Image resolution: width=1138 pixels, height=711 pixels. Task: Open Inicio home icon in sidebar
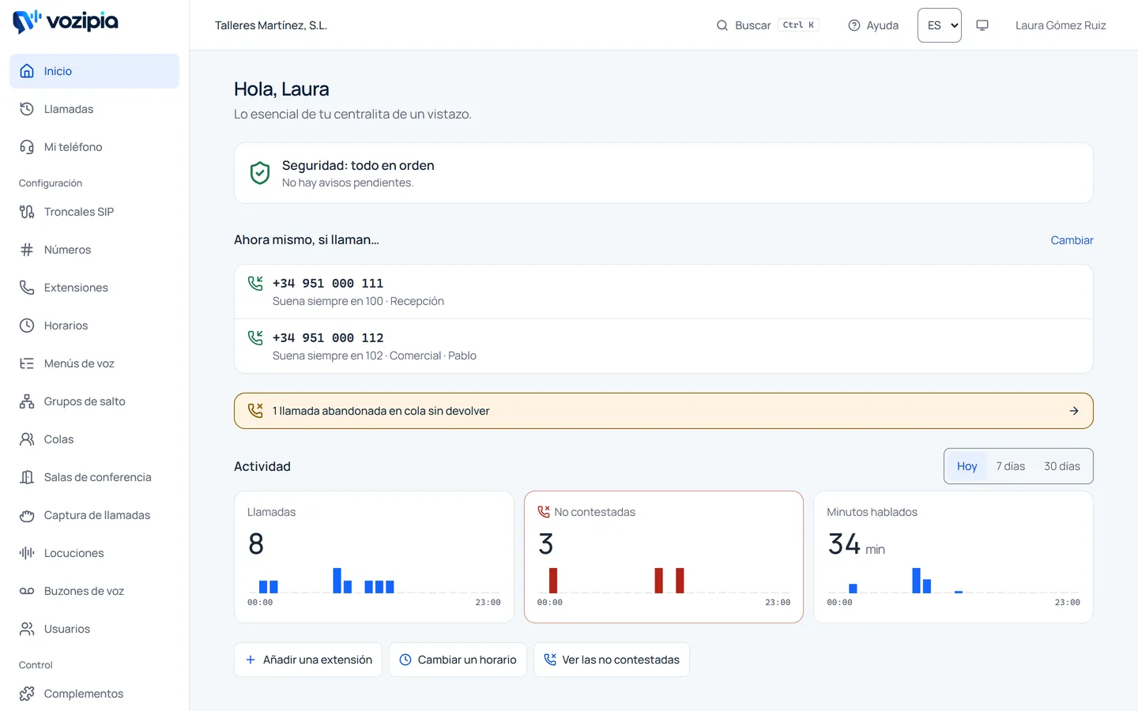pos(27,71)
